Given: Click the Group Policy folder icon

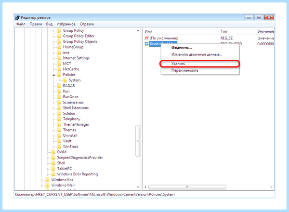Looking at the screenshot, I should pyautogui.click(x=59, y=31).
